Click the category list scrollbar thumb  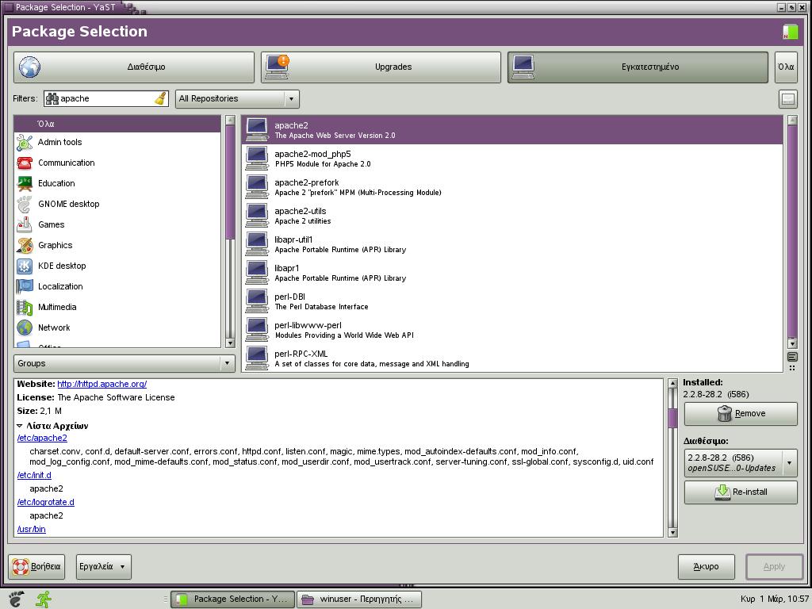tap(231, 182)
